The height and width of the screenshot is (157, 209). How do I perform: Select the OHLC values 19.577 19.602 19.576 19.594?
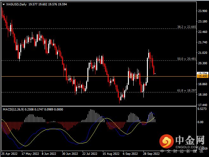[47, 4]
